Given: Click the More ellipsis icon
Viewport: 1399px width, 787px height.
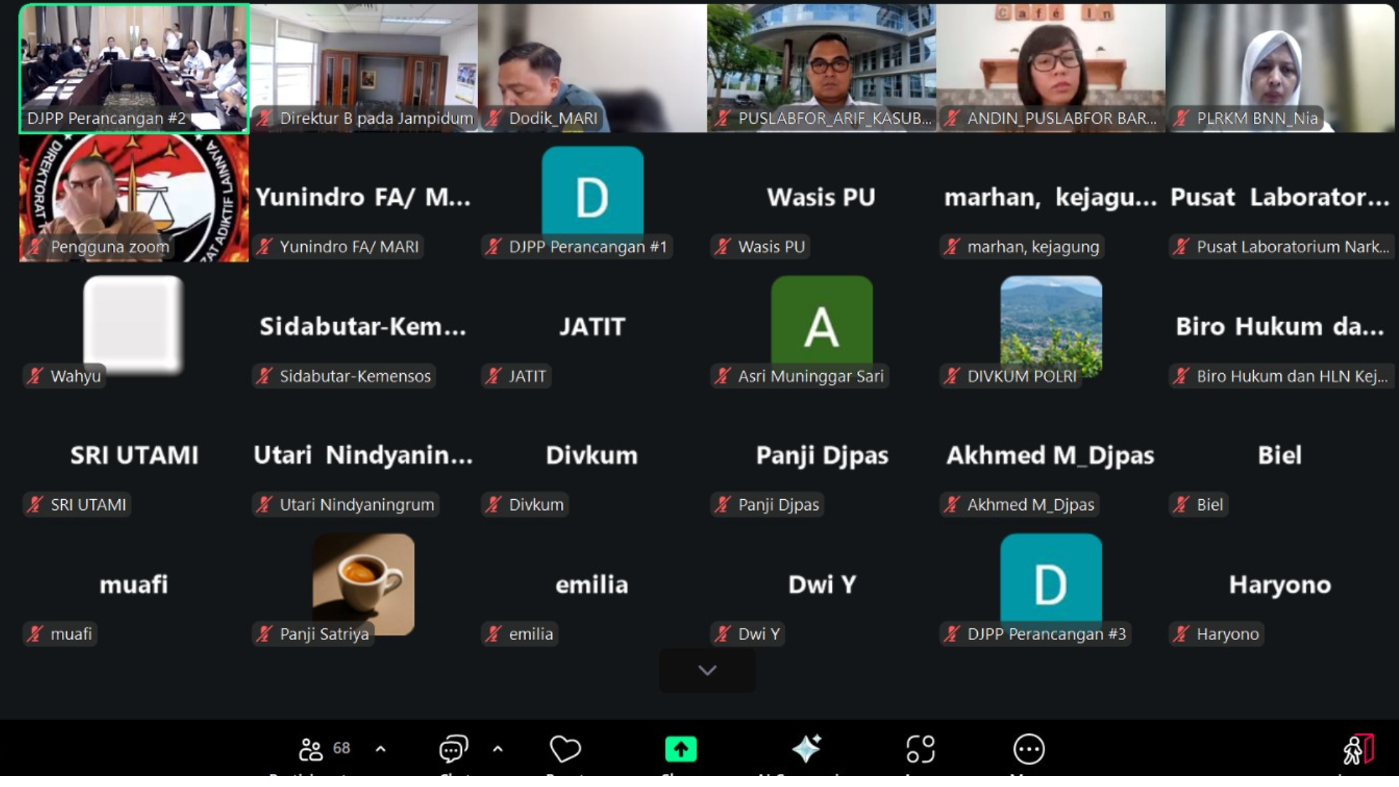Looking at the screenshot, I should tap(1029, 749).
